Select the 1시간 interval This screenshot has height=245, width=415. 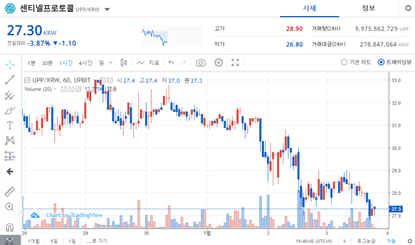click(x=66, y=63)
